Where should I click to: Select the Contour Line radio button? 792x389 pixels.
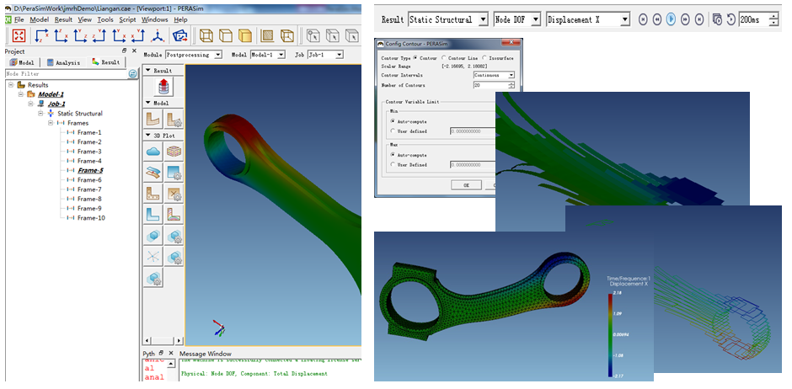tap(441, 58)
